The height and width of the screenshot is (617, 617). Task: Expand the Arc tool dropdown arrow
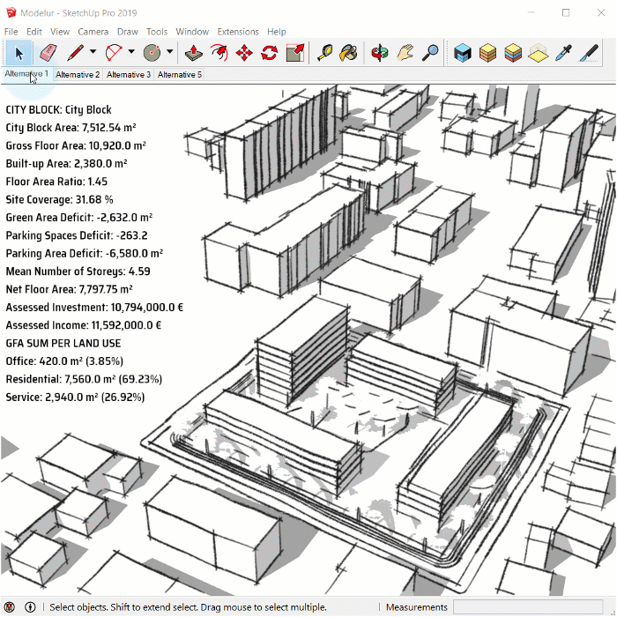point(131,52)
